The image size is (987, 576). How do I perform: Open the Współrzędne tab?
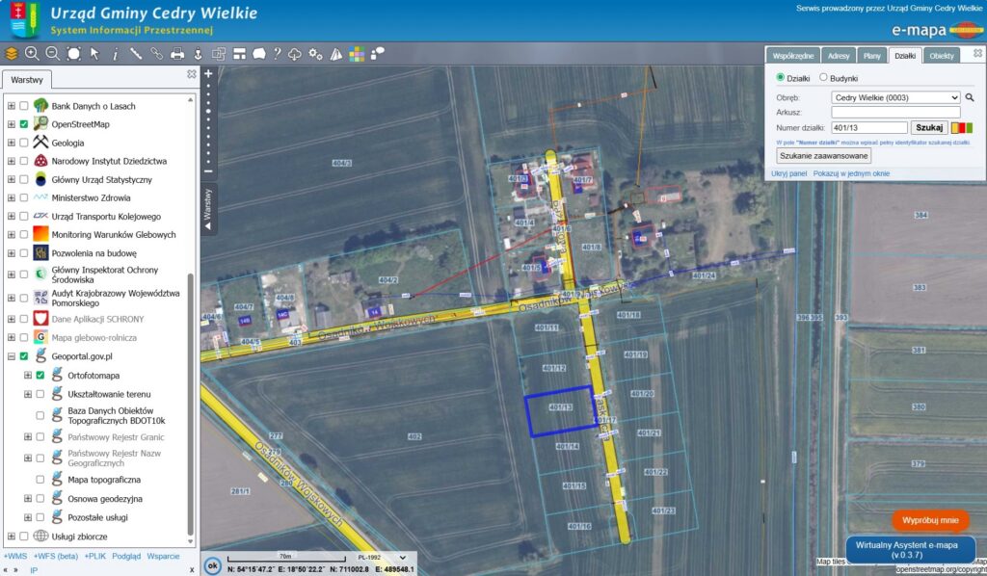pyautogui.click(x=793, y=56)
